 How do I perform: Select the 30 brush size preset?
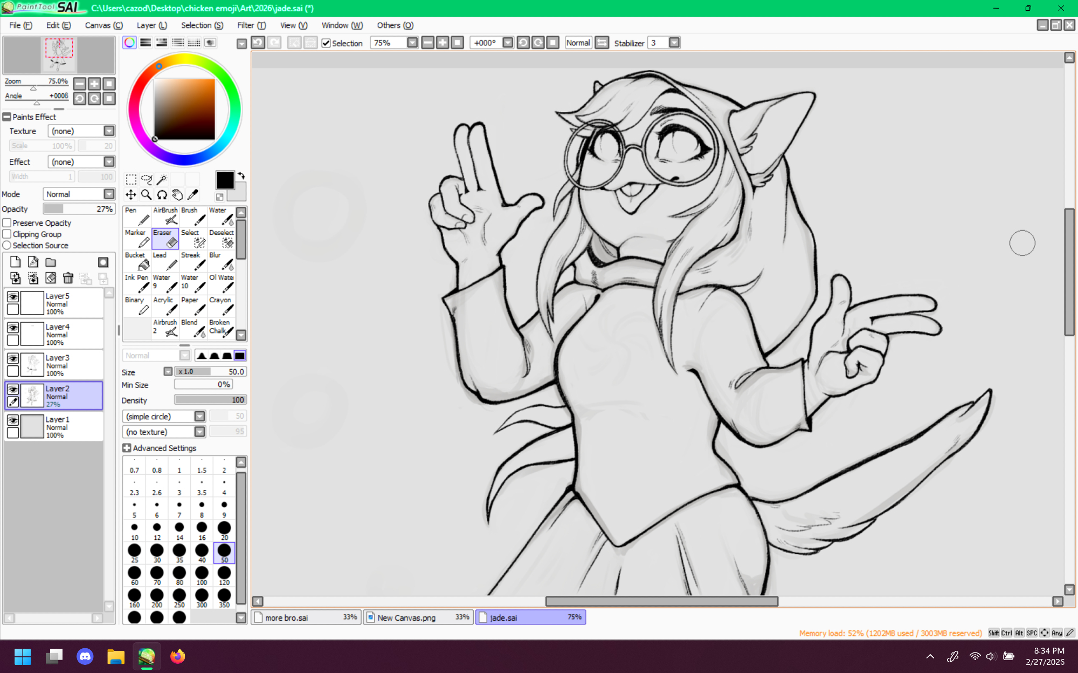click(157, 552)
